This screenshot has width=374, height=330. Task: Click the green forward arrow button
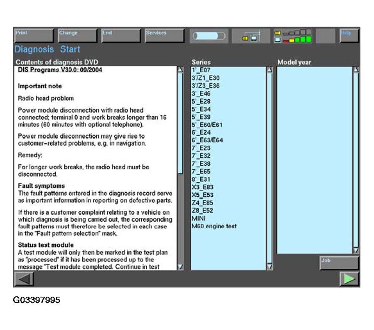(x=349, y=279)
